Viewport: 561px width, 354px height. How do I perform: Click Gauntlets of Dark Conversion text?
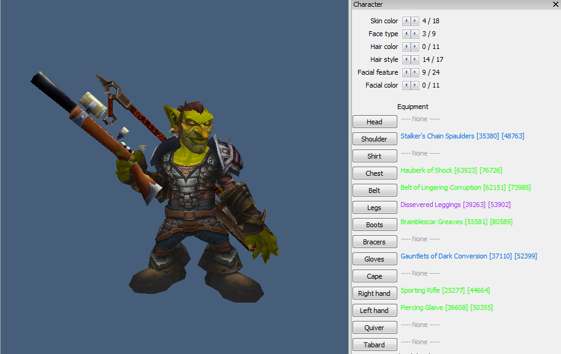468,256
